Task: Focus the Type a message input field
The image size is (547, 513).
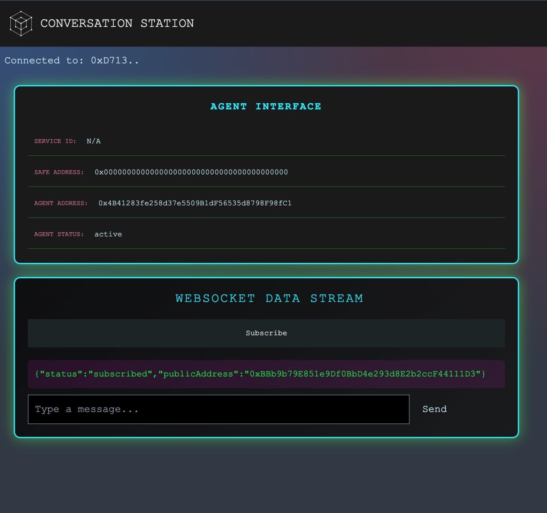Action: tap(219, 409)
